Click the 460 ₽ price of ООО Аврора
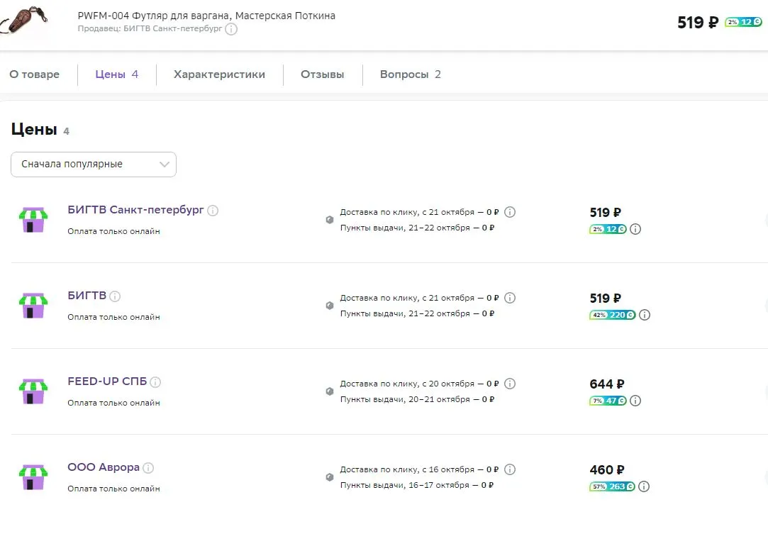Screen dimensions: 768x546 [x=607, y=469]
